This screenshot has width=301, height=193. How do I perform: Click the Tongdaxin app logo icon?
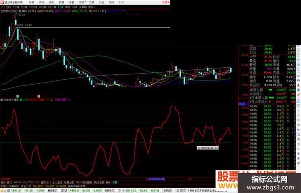[2, 2]
